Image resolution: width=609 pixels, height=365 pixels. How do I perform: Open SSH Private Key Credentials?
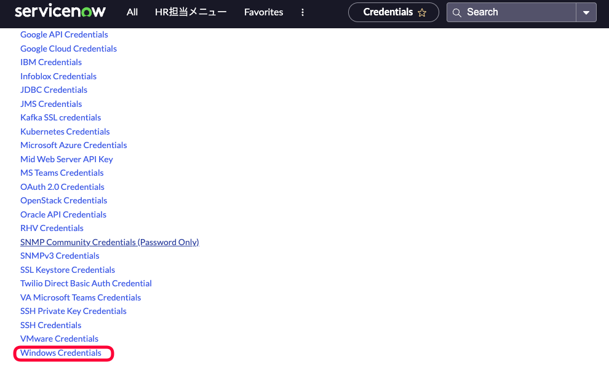73,311
